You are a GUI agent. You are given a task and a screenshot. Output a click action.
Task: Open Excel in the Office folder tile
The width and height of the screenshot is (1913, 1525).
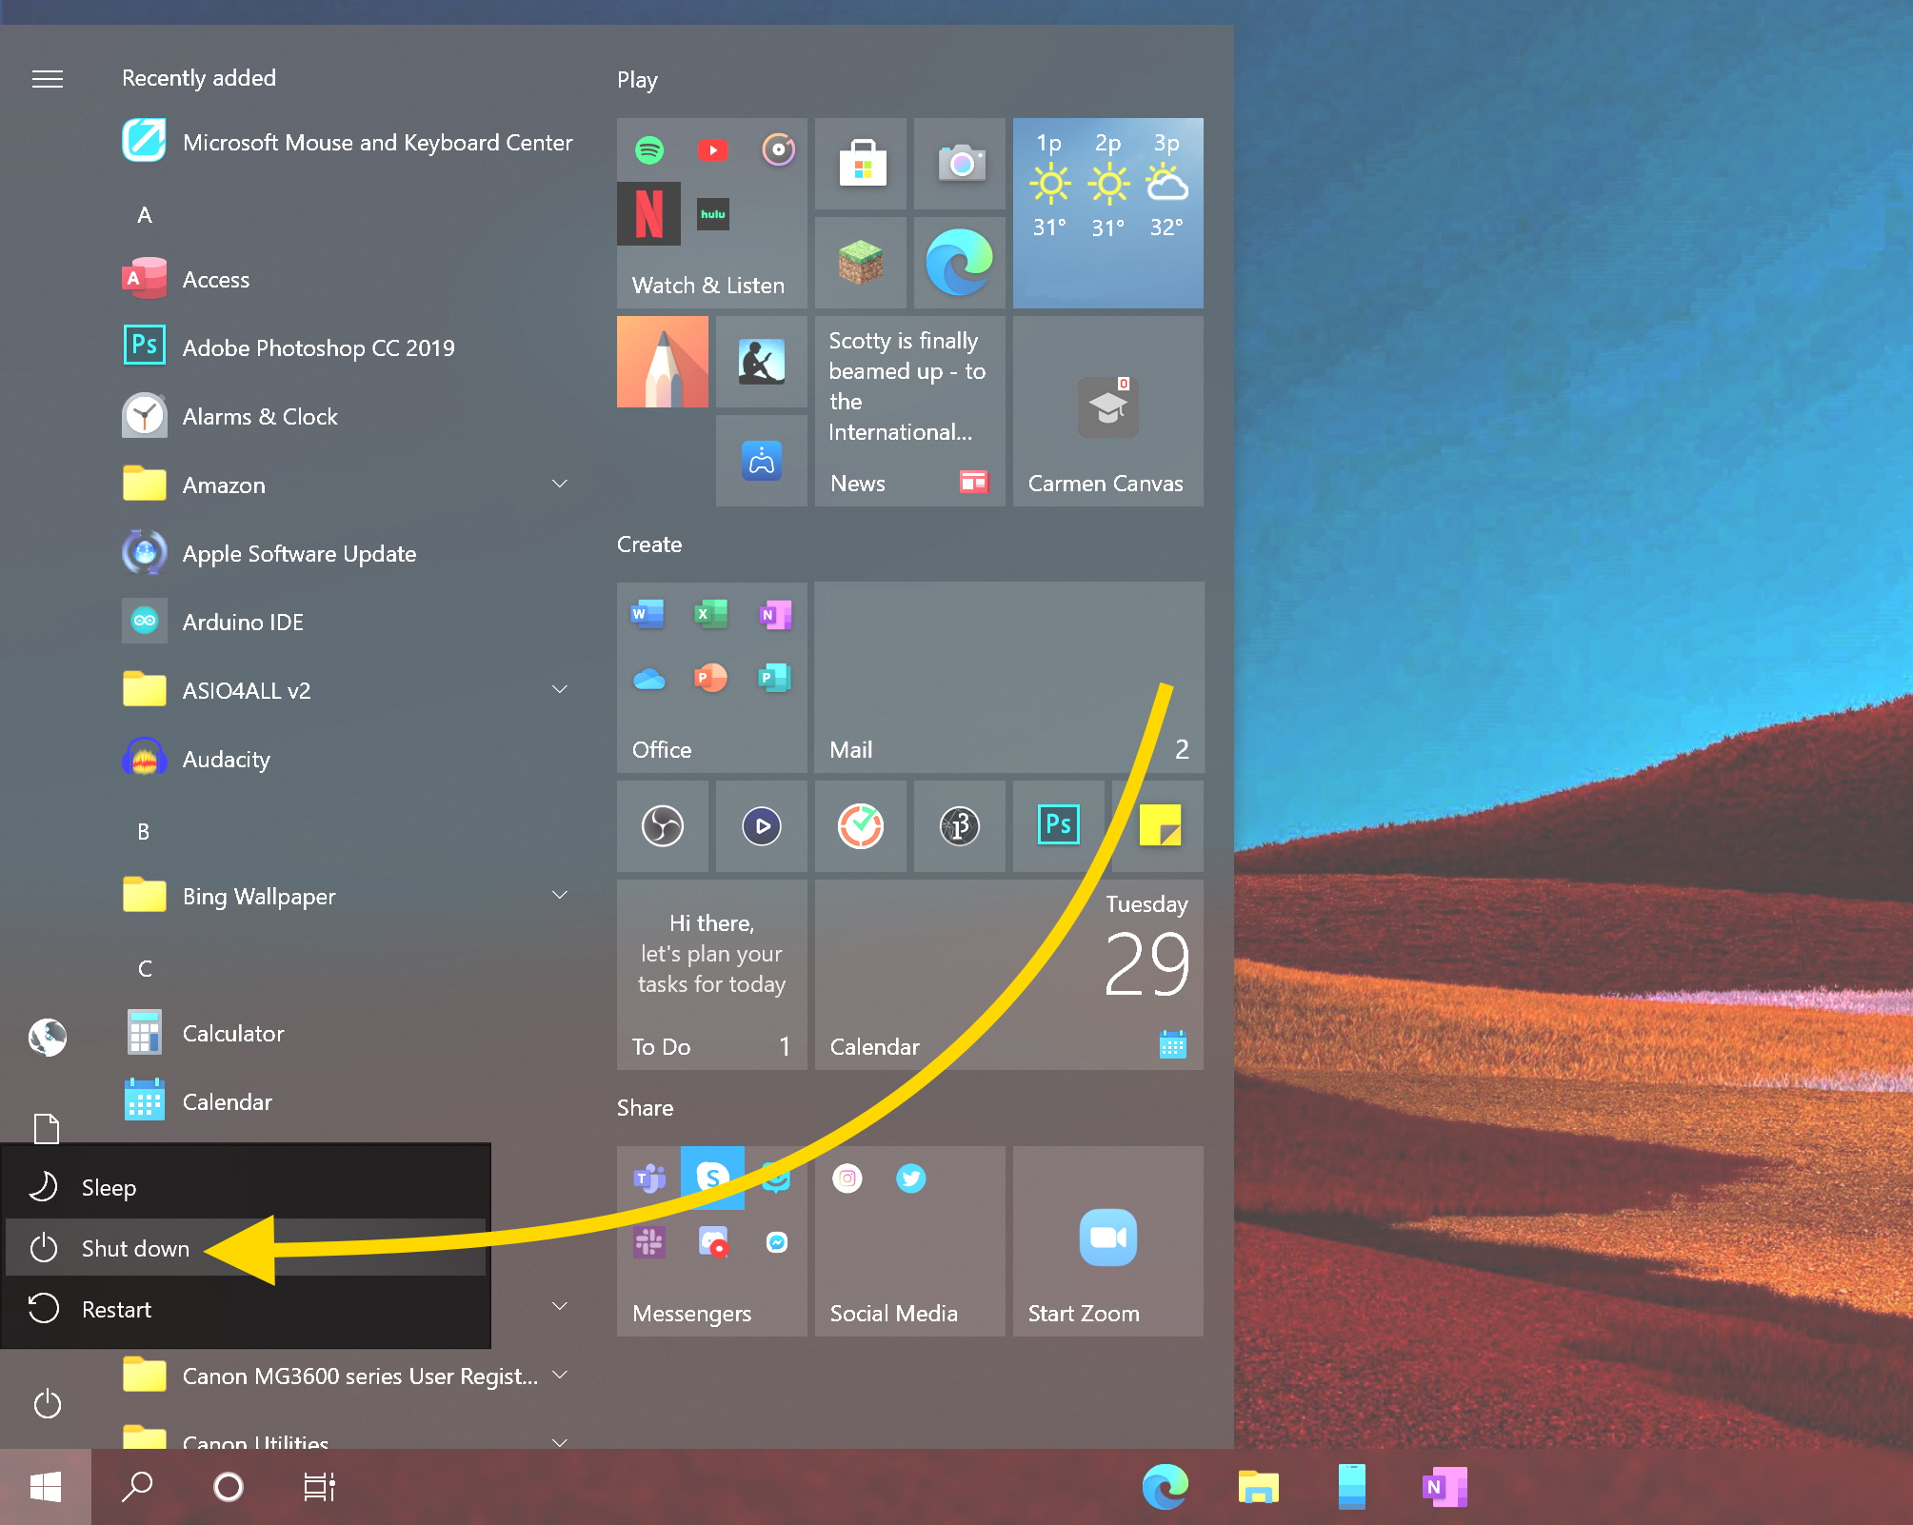pos(711,614)
